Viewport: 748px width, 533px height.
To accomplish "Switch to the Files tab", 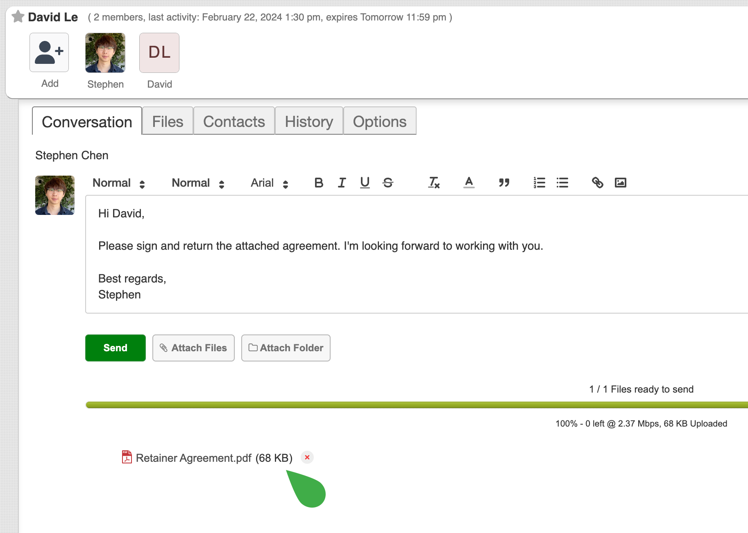I will pyautogui.click(x=167, y=121).
